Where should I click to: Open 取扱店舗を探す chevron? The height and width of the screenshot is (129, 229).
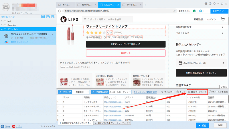[x=222, y=27]
